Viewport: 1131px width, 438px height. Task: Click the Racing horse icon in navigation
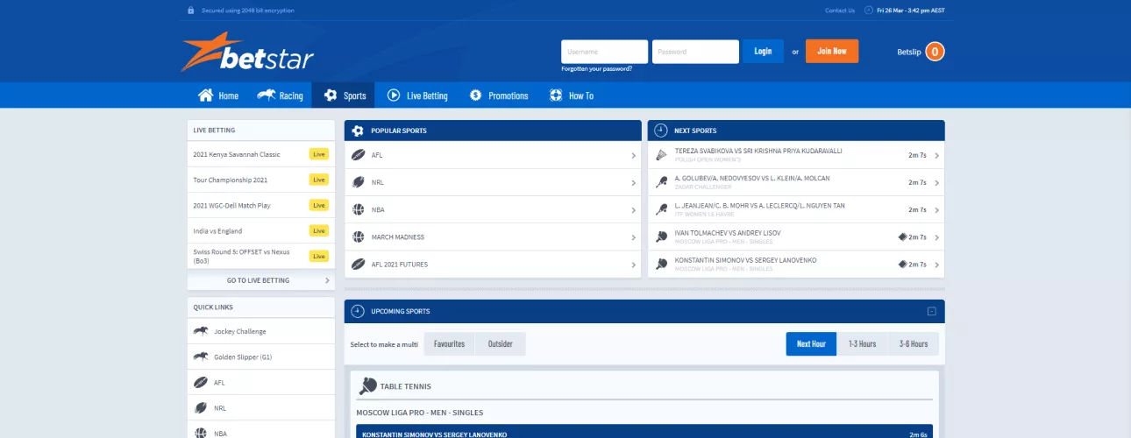coord(267,95)
